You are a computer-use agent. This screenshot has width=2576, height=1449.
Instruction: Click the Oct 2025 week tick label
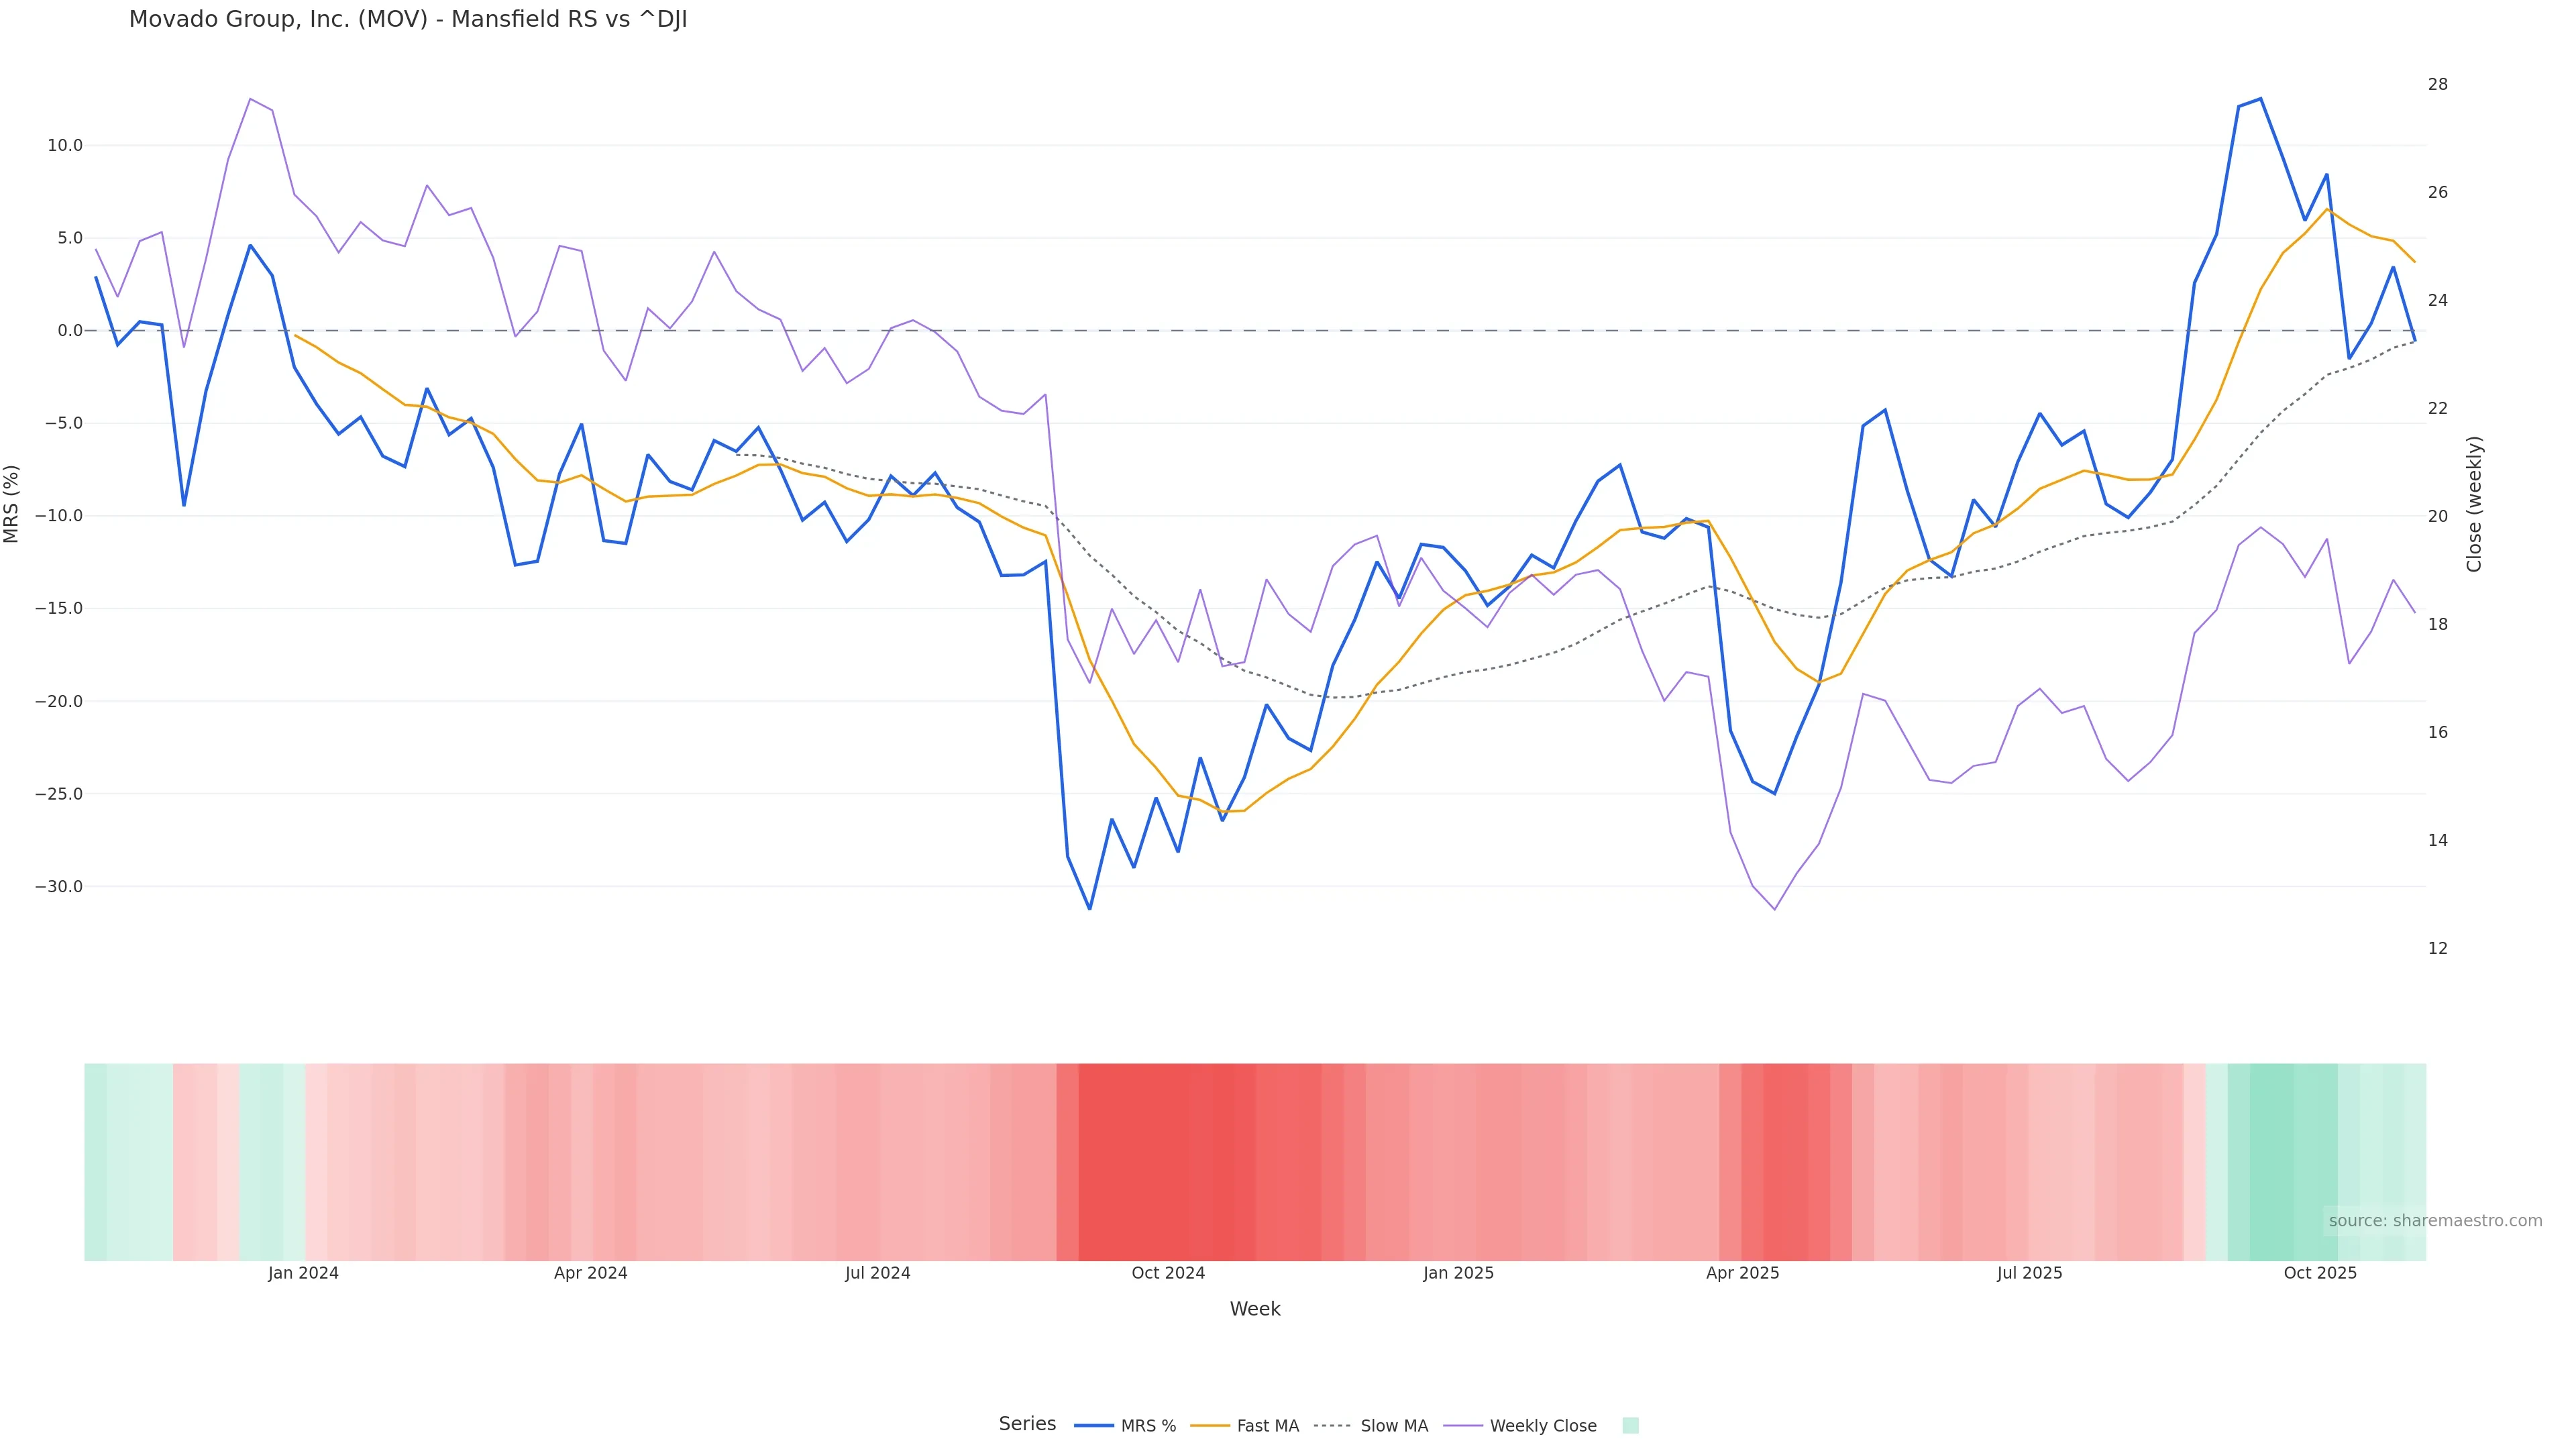coord(2320,1273)
